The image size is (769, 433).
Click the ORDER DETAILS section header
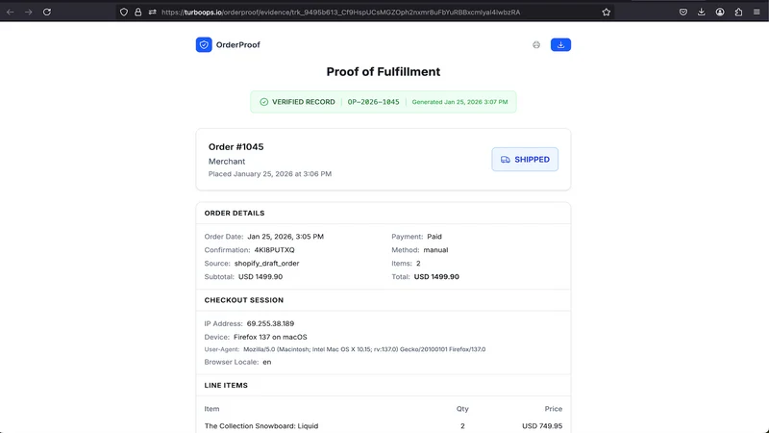point(235,213)
